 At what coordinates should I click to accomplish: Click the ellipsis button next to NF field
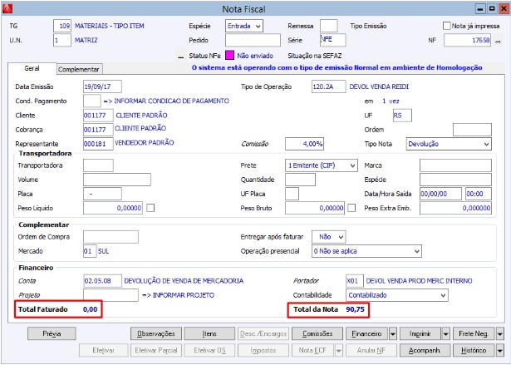point(498,42)
